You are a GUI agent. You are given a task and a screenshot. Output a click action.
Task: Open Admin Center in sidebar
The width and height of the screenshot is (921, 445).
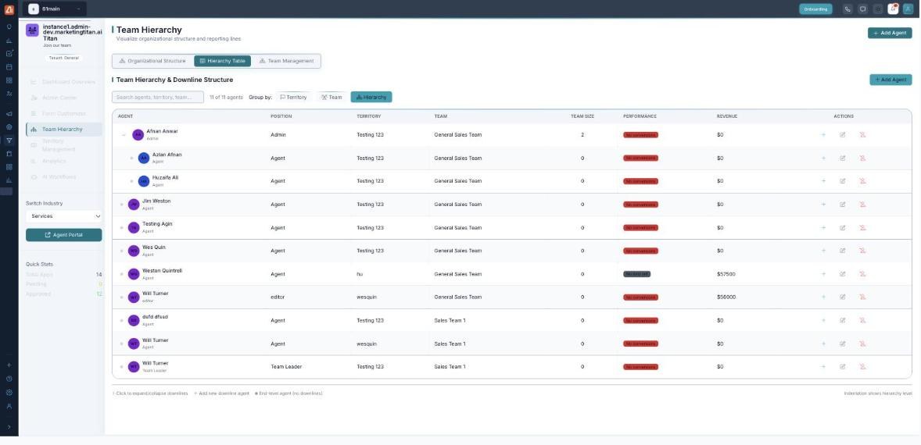point(63,98)
